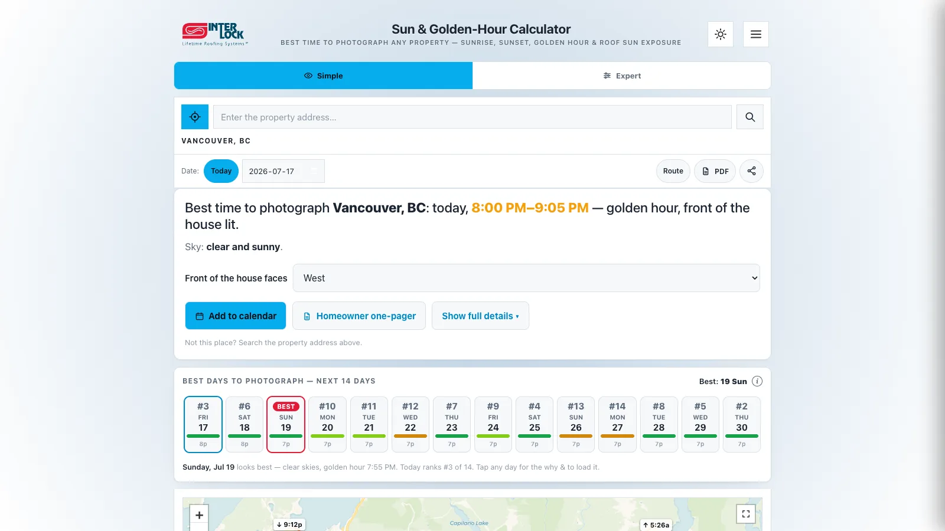
Task: Click the 9:12p sunset map marker
Action: (x=289, y=525)
